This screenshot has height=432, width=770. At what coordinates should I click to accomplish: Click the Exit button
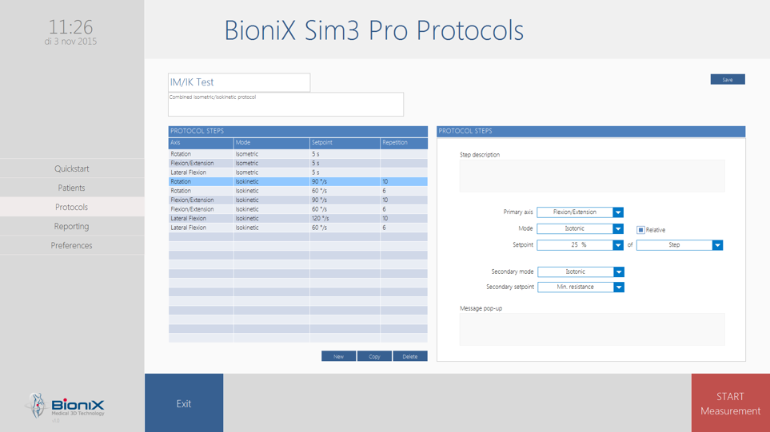(x=184, y=403)
